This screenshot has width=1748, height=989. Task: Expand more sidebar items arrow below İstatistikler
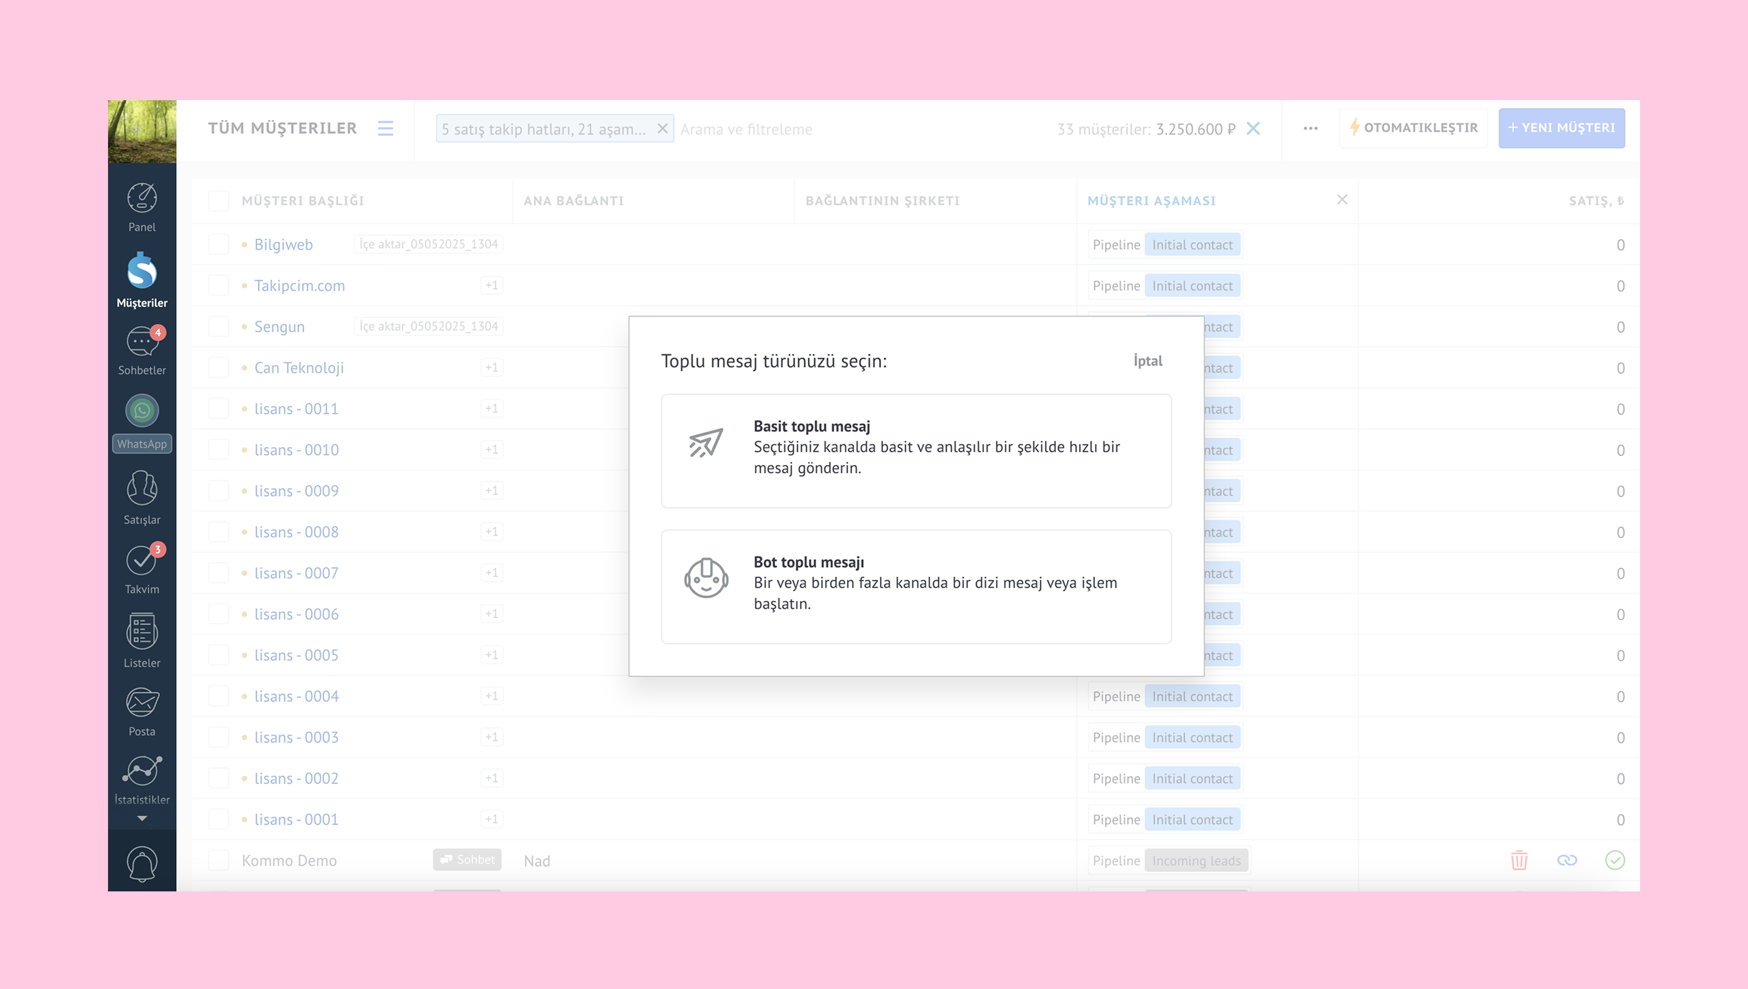141,819
